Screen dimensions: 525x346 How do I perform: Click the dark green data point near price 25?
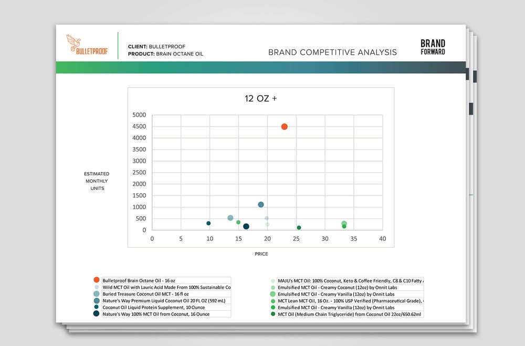[x=299, y=228]
